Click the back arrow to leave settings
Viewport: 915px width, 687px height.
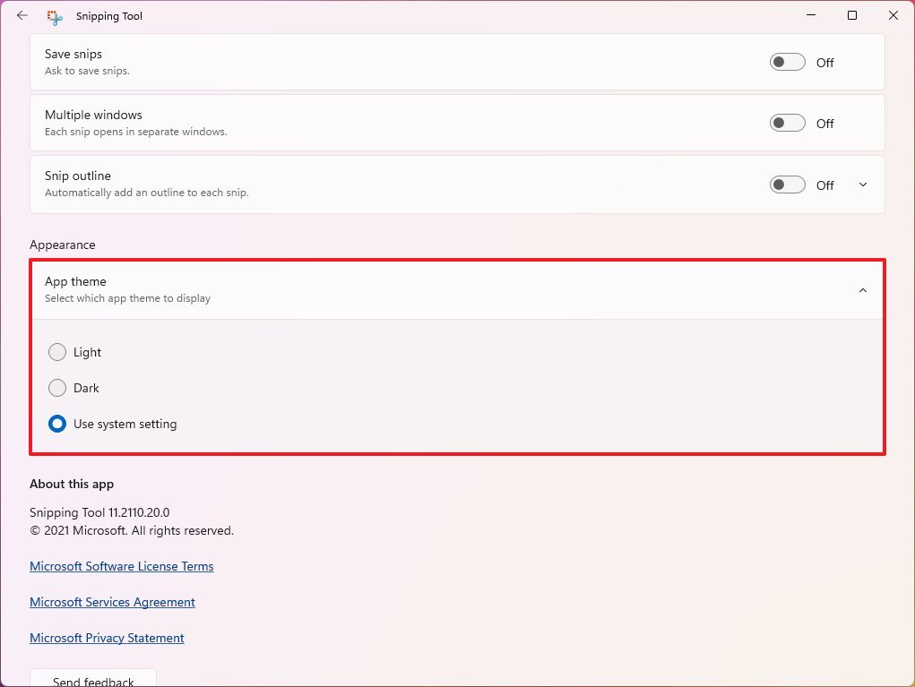(22, 15)
